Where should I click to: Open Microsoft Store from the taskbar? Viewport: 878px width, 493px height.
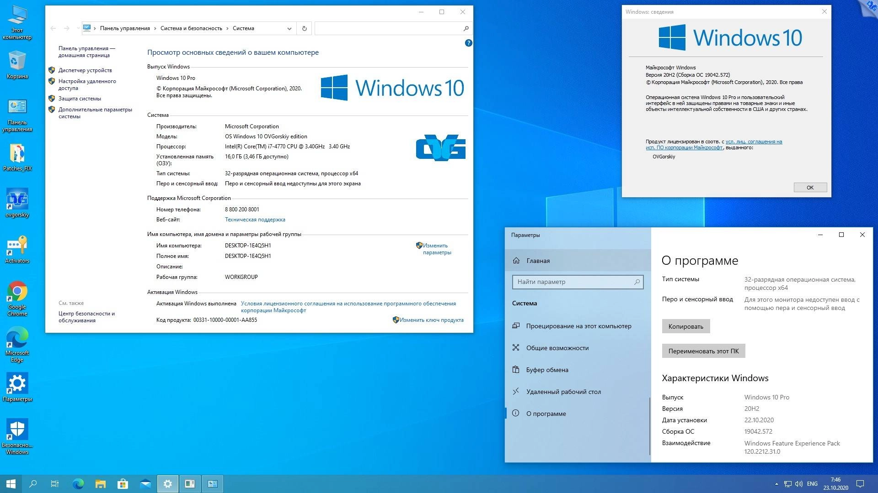point(122,483)
